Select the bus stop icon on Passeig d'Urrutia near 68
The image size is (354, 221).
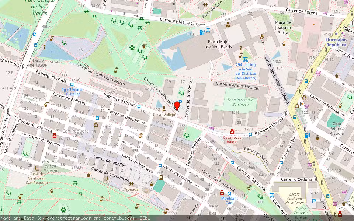139,107
